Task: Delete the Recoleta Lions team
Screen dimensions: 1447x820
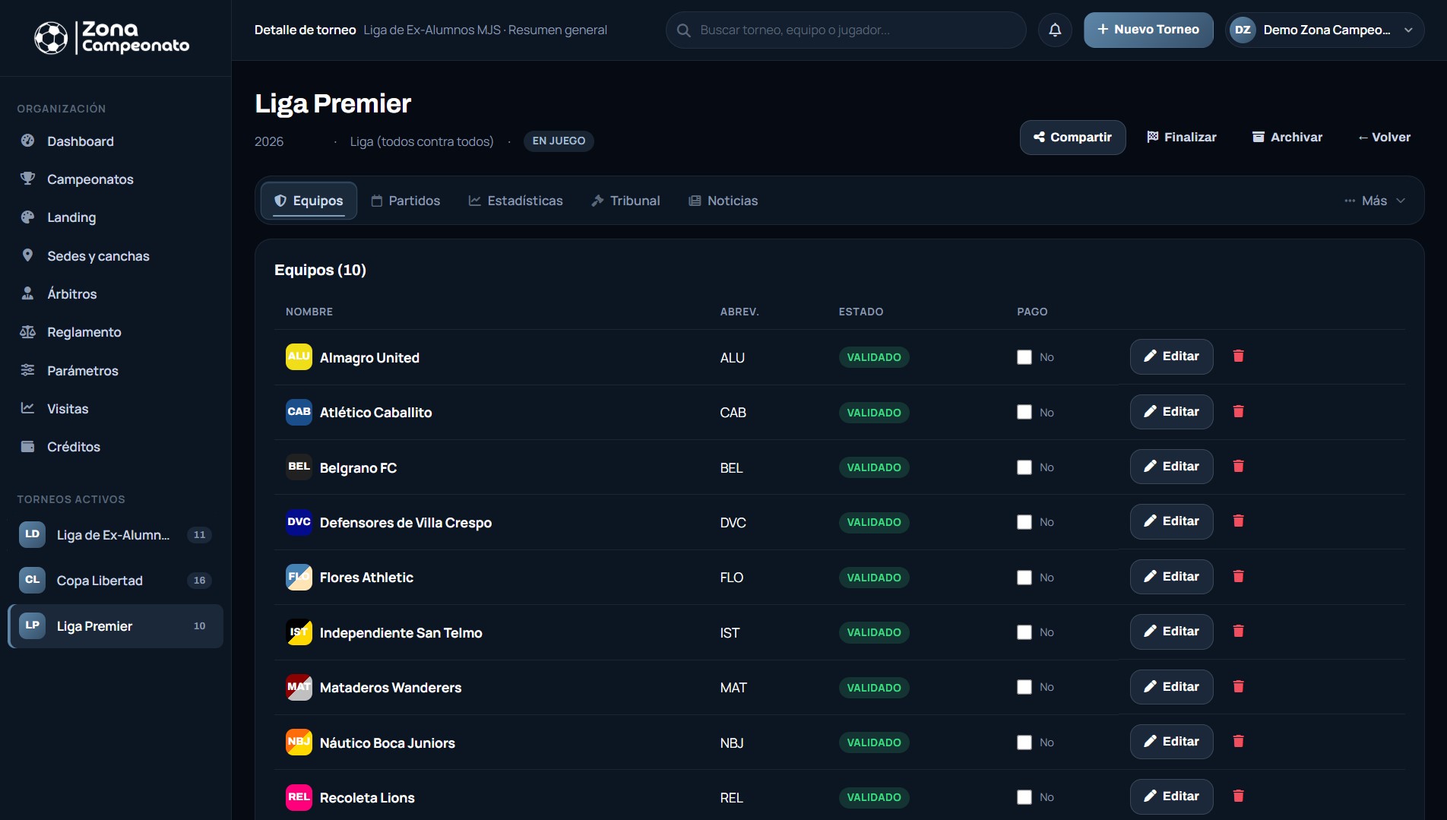Action: click(1238, 796)
